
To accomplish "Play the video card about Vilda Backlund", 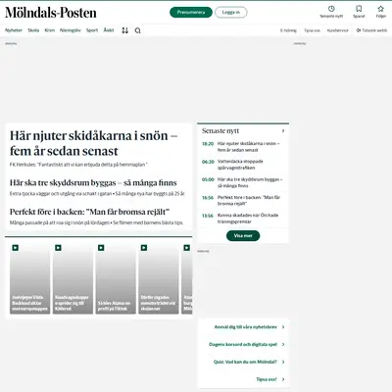I will pyautogui.click(x=29, y=278).
